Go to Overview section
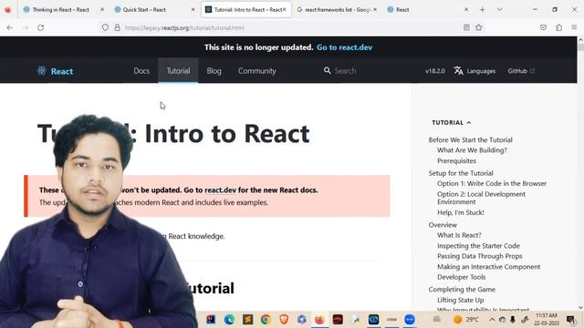The image size is (584, 328). click(x=443, y=225)
